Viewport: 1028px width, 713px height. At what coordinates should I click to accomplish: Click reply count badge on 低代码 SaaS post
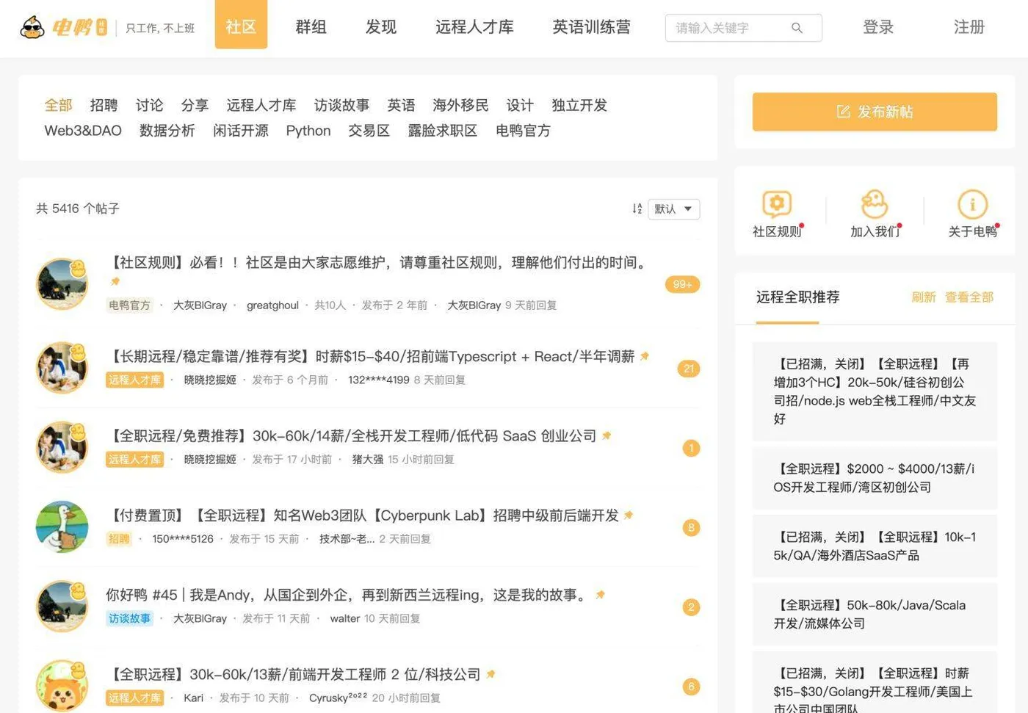[691, 448]
